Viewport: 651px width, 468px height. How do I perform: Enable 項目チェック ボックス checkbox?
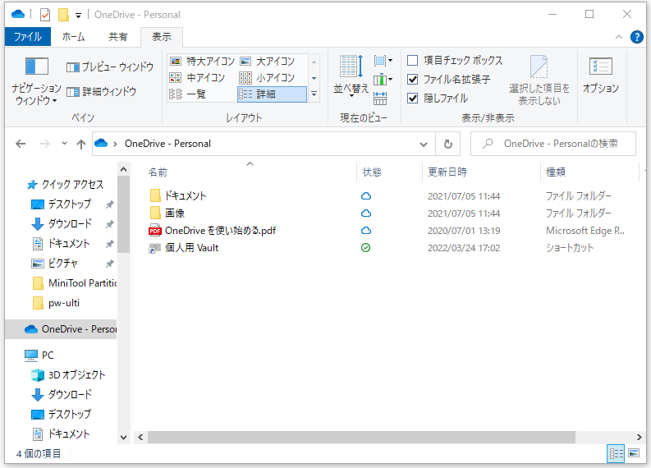(x=412, y=61)
